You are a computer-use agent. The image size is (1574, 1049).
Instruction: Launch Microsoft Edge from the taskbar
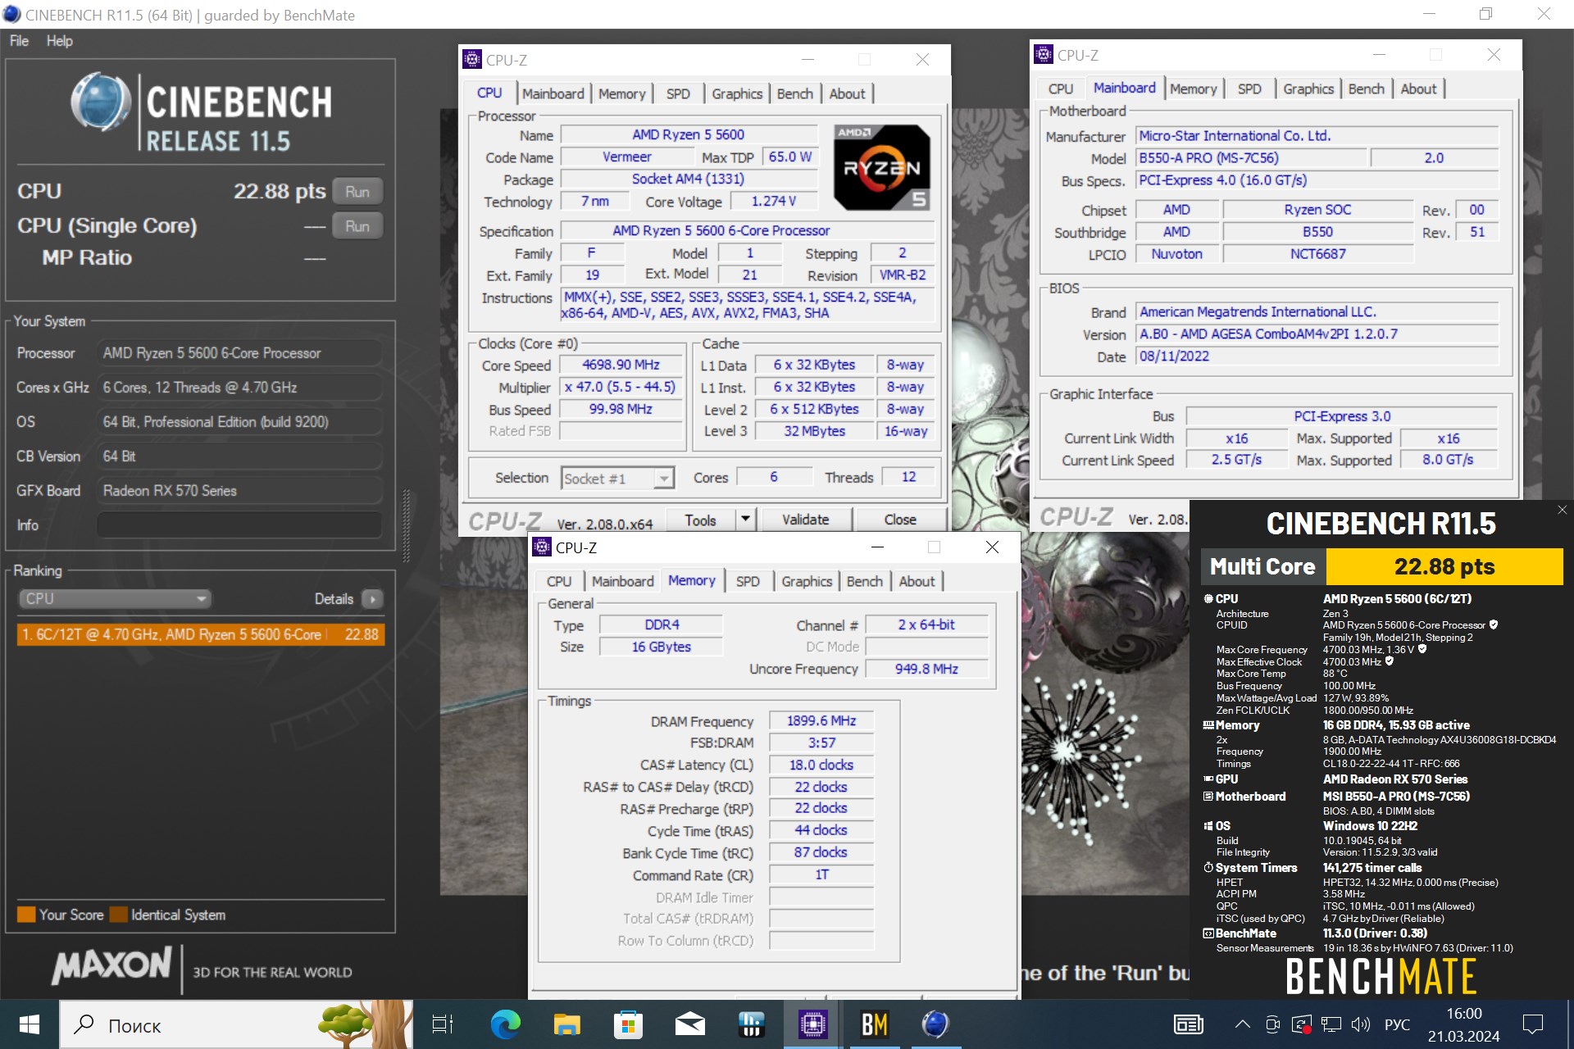click(x=505, y=1024)
